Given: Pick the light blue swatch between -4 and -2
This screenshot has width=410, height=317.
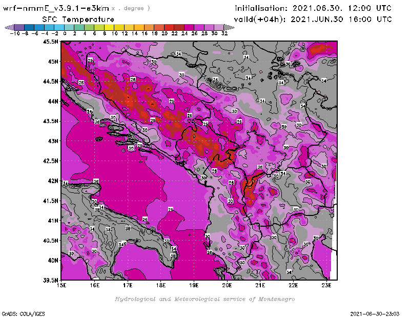Looking at the screenshot, I should click(x=49, y=28).
